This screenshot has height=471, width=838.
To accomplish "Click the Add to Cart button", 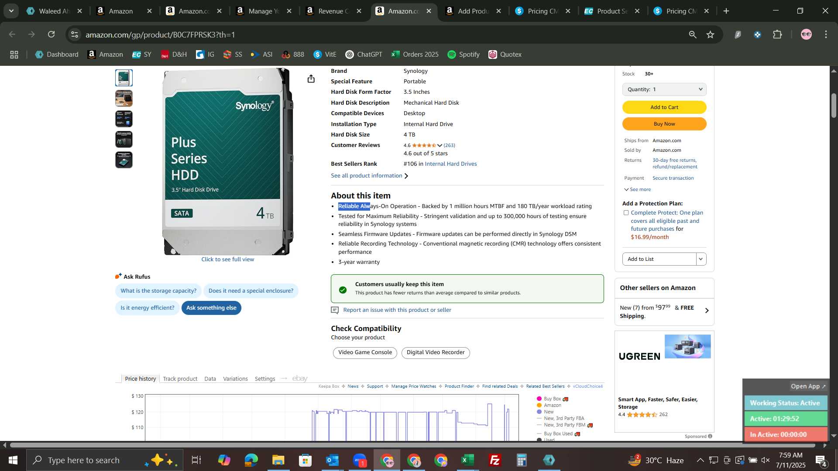I will (664, 107).
